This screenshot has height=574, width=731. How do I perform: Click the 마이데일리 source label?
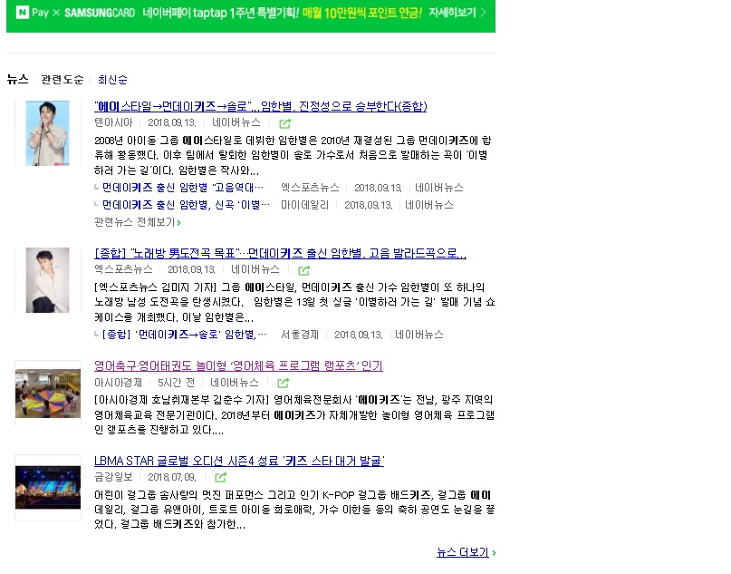point(305,205)
